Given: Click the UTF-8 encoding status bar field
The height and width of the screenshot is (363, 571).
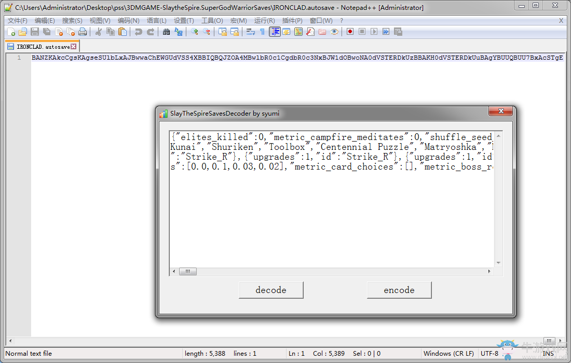Looking at the screenshot, I should [x=490, y=354].
